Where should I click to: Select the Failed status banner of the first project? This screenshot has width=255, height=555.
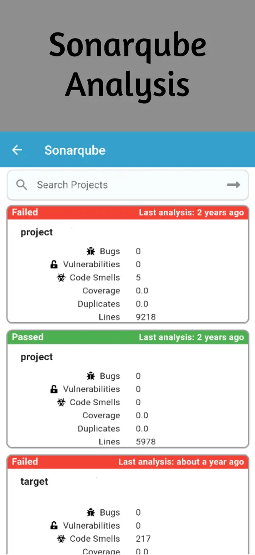[x=24, y=212]
